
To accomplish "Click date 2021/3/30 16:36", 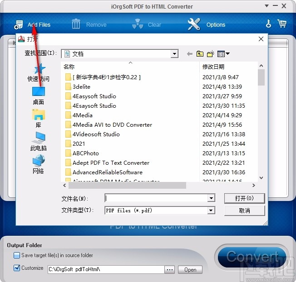I will 224,172.
